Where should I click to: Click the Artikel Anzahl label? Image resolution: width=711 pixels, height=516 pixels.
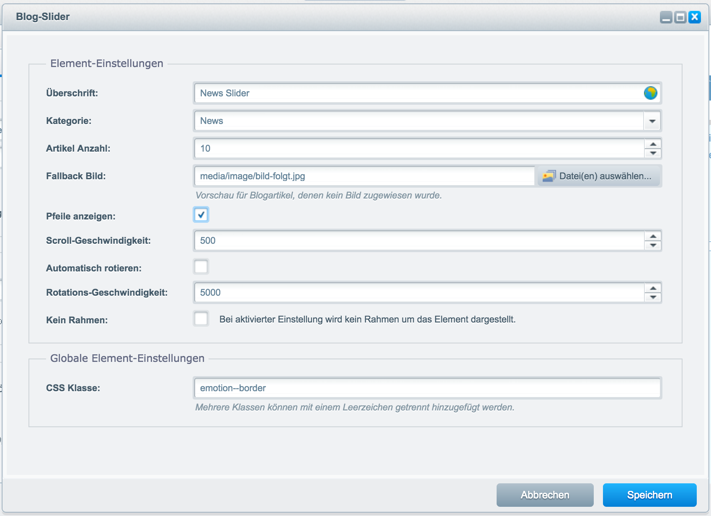click(78, 149)
